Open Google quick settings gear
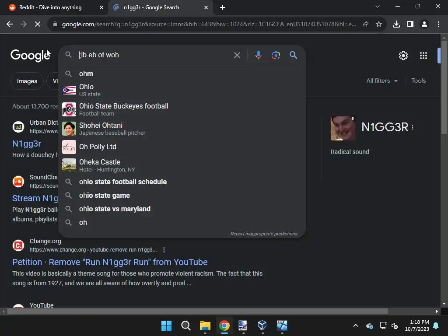 click(x=403, y=56)
